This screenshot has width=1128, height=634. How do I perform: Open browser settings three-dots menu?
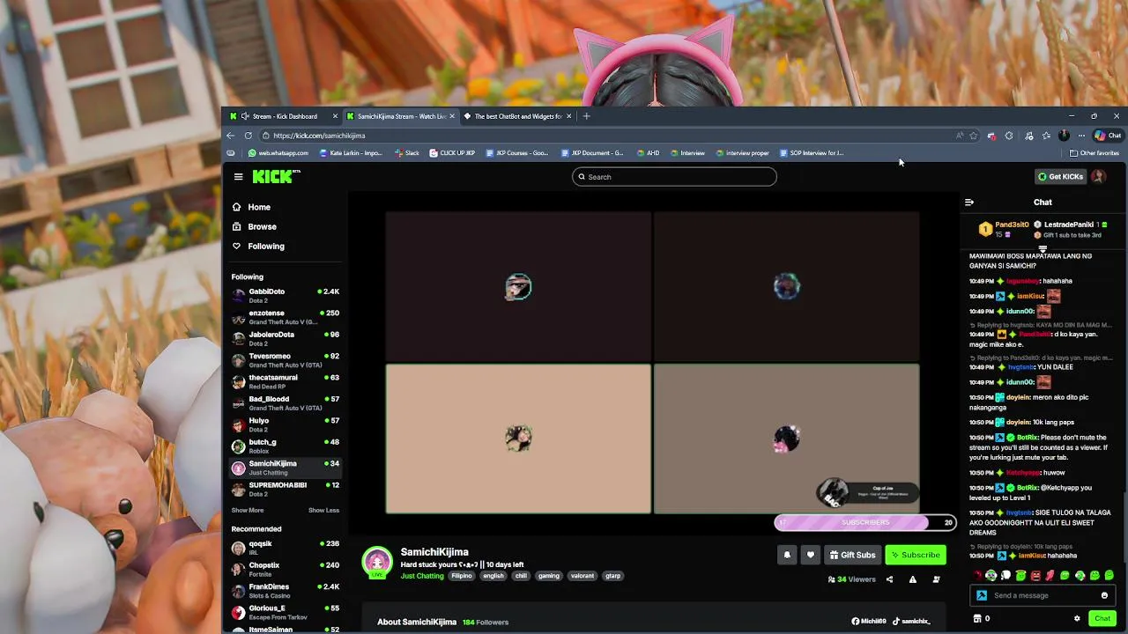1081,136
